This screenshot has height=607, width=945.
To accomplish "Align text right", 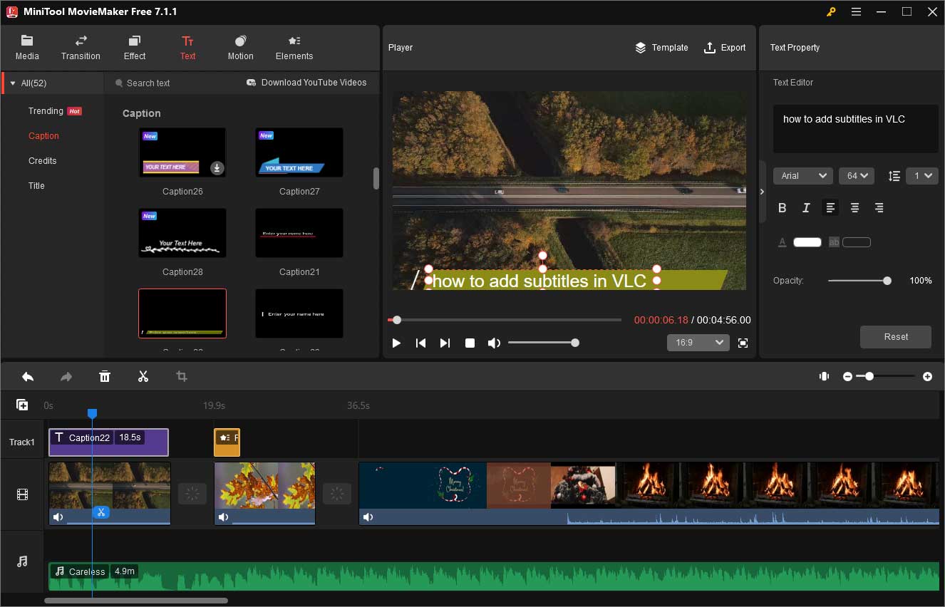I will tap(879, 208).
